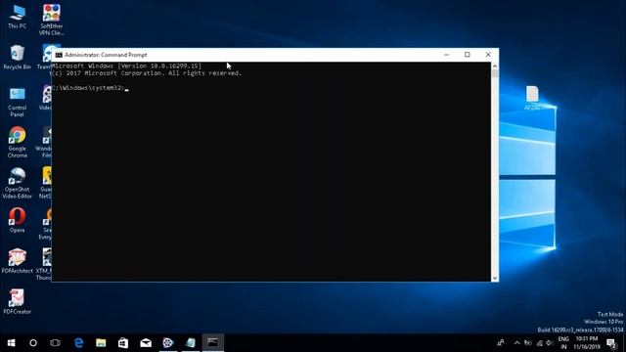Select the Recycle Bin desktop icon

click(x=18, y=57)
